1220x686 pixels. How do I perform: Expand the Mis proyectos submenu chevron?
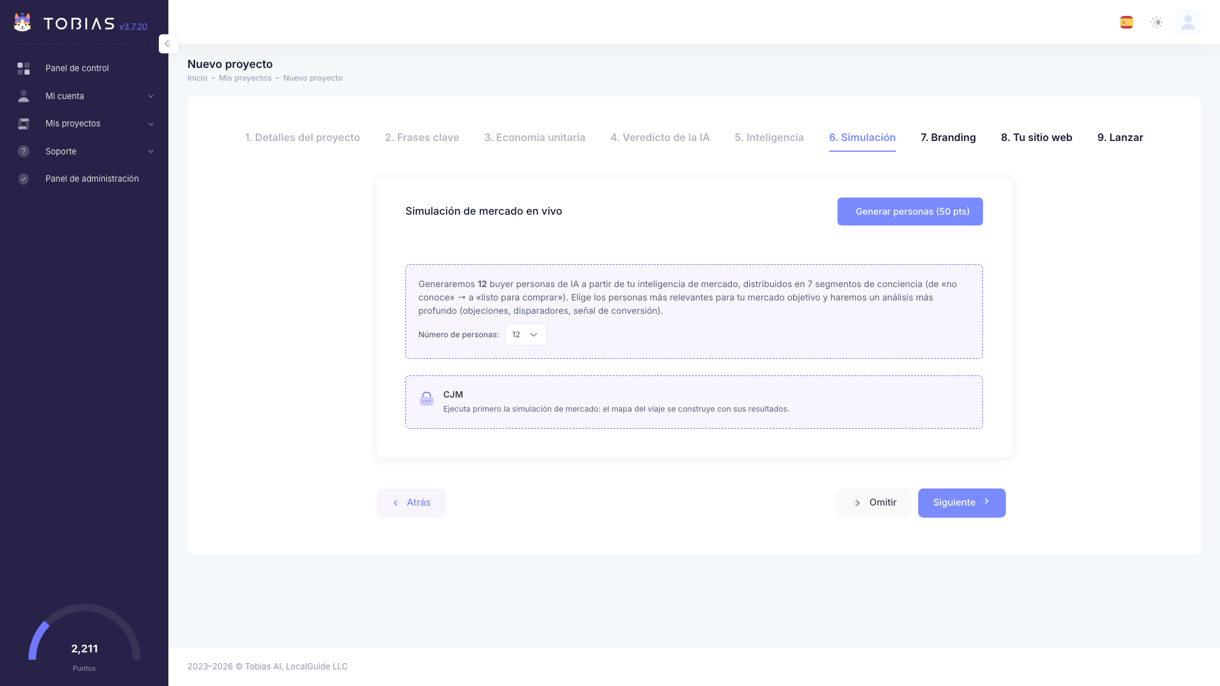coord(151,124)
